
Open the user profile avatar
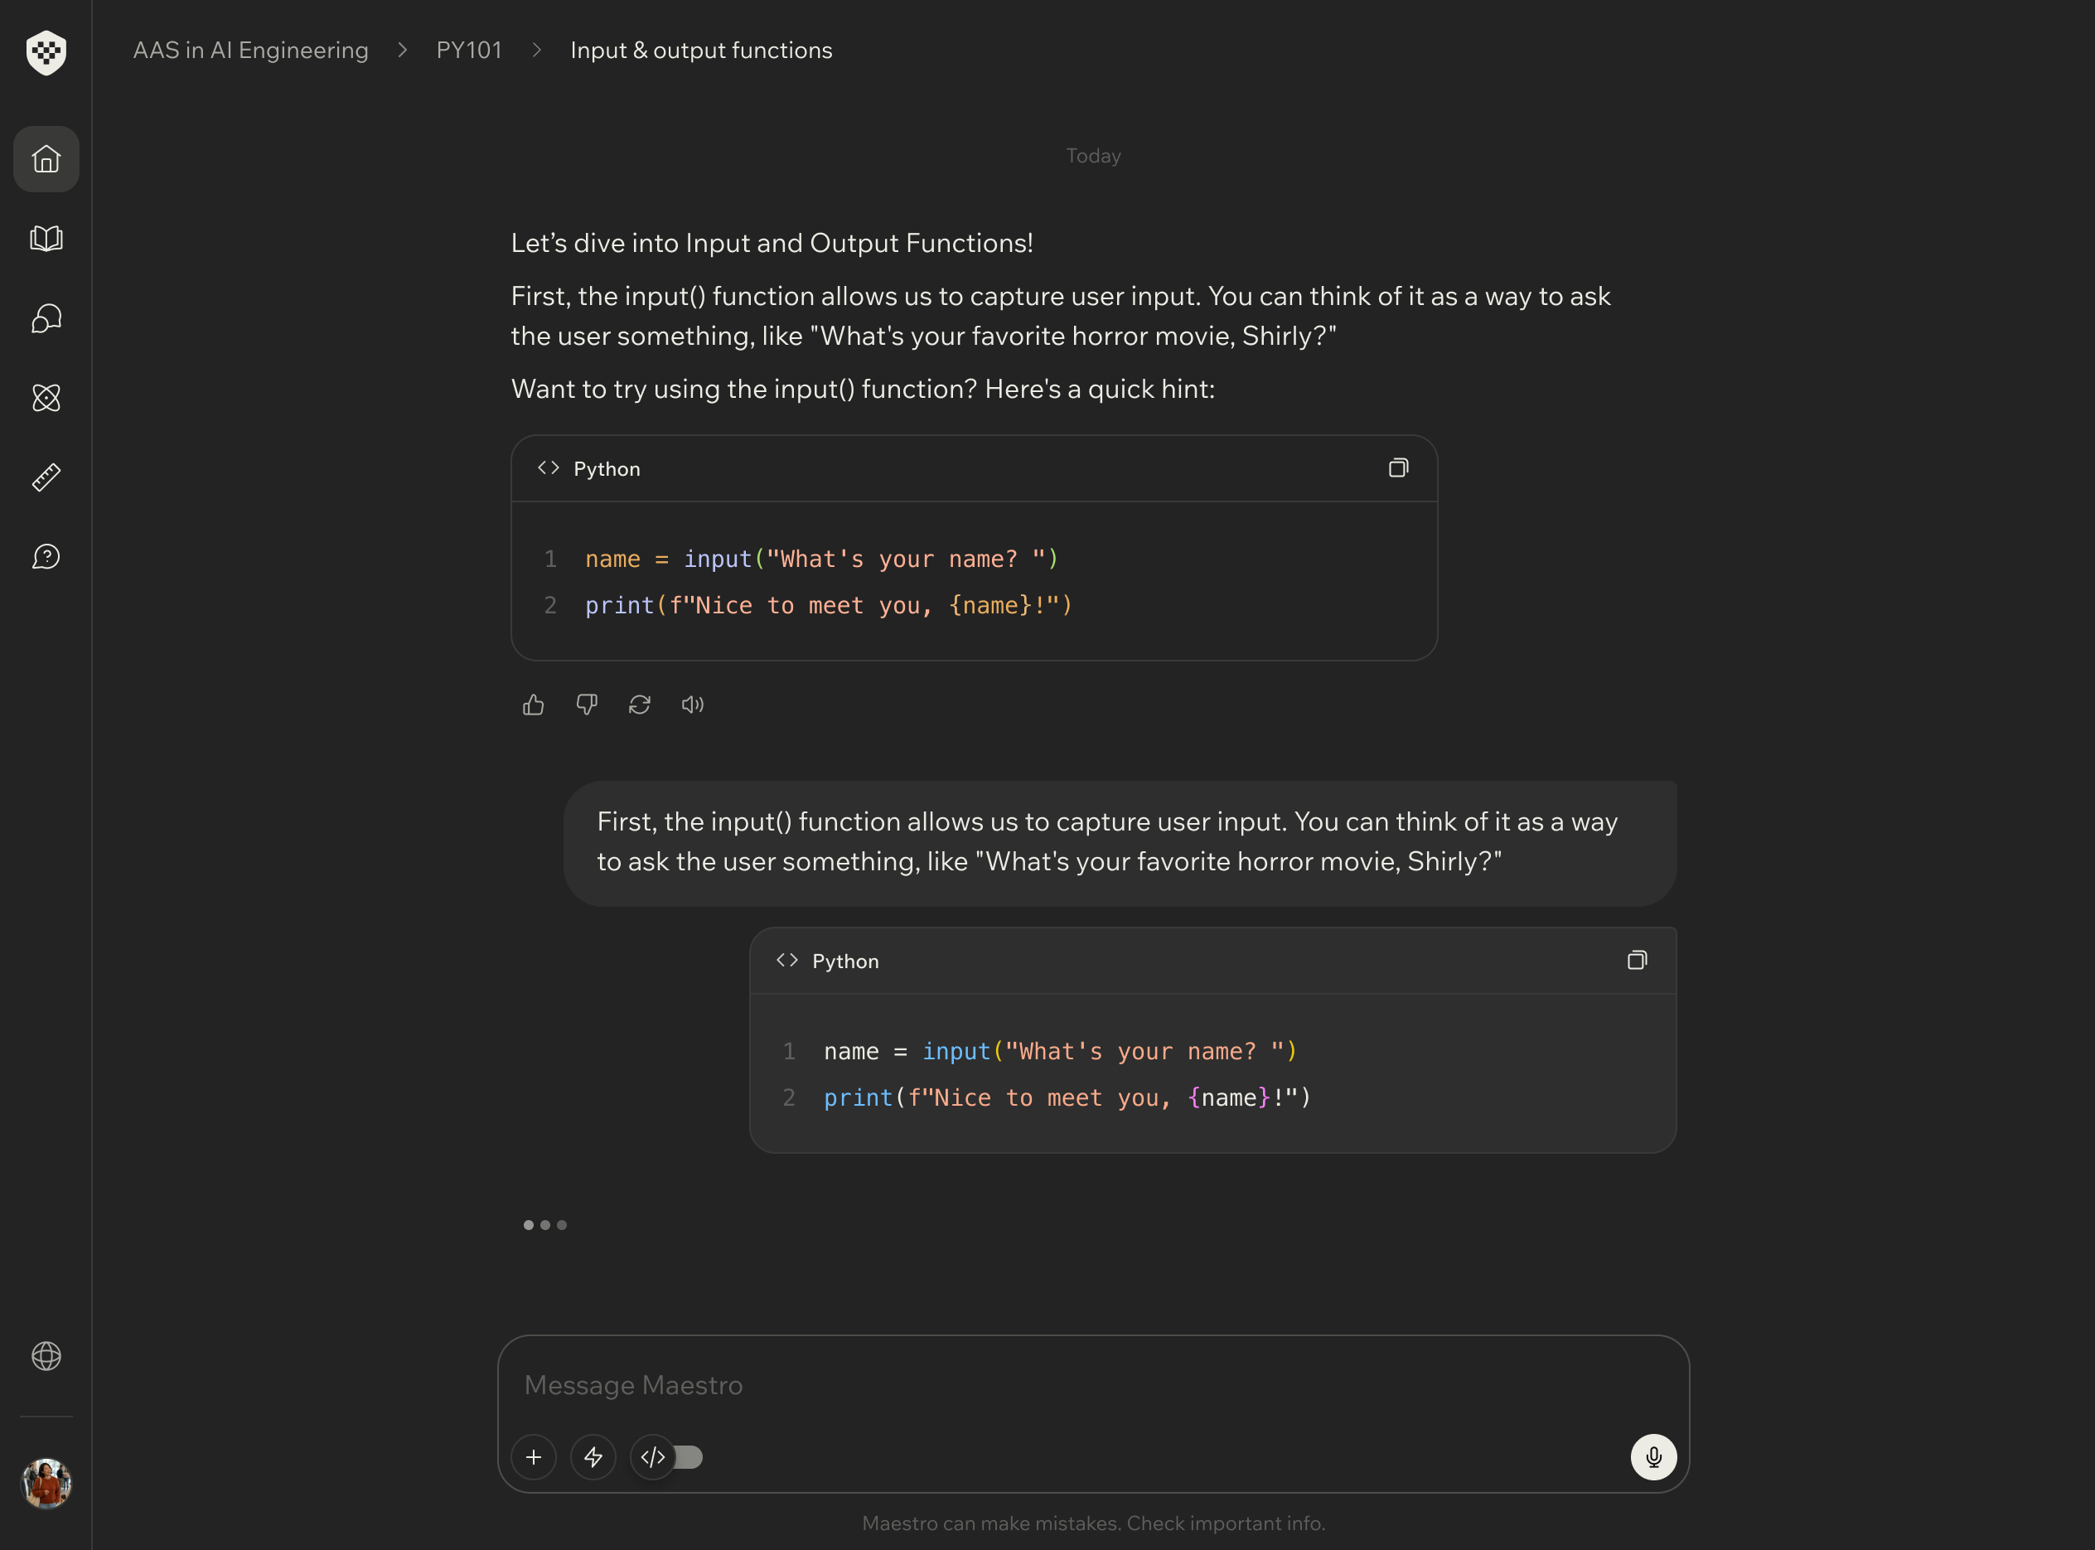coord(46,1484)
